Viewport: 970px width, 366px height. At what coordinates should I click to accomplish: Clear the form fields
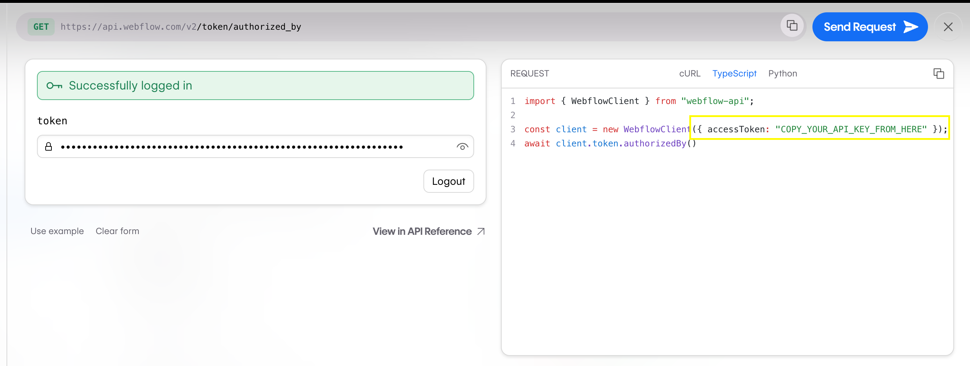117,231
